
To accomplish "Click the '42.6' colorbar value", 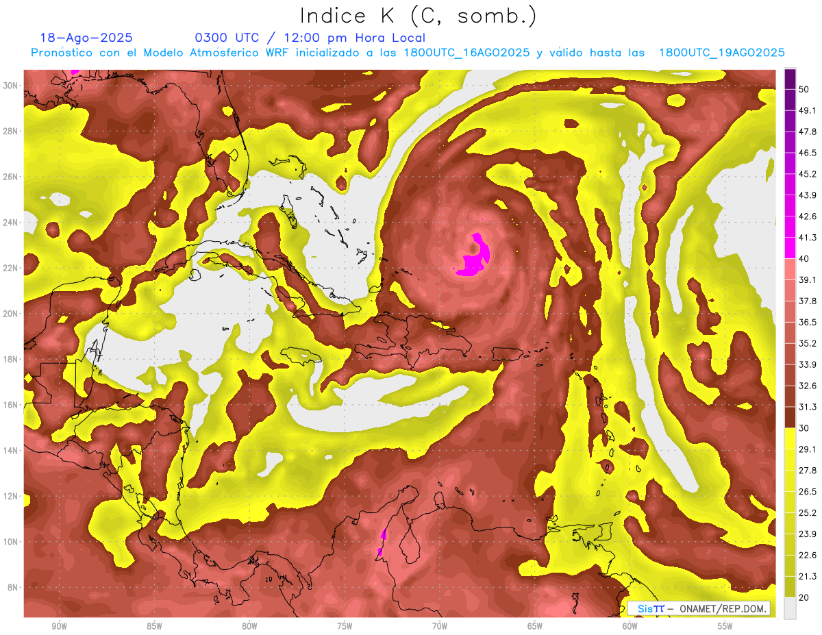I will [808, 216].
